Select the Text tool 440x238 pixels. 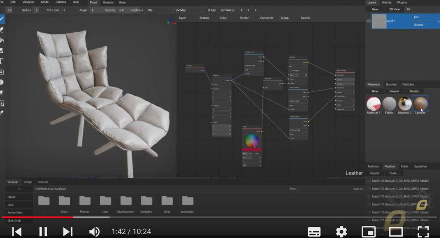pyautogui.click(x=2, y=61)
